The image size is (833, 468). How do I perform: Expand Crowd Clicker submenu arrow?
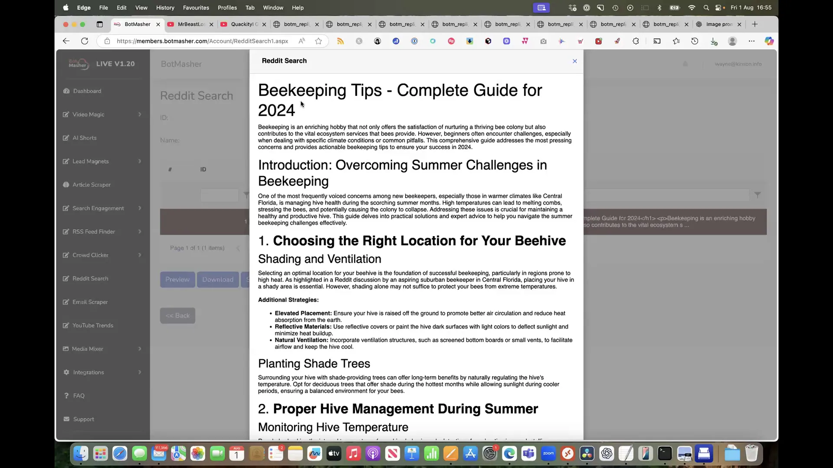[x=140, y=255]
